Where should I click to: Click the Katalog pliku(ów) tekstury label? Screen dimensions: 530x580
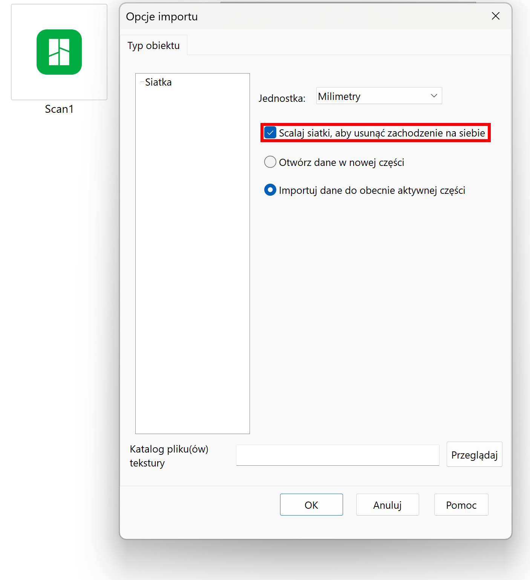coord(169,456)
